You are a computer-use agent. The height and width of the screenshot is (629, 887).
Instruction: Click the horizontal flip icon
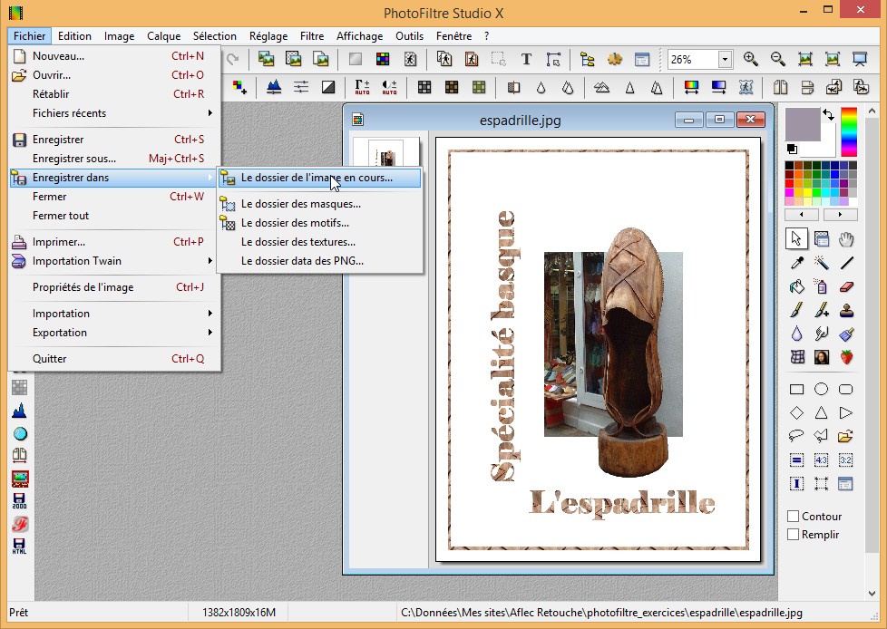pos(780,87)
